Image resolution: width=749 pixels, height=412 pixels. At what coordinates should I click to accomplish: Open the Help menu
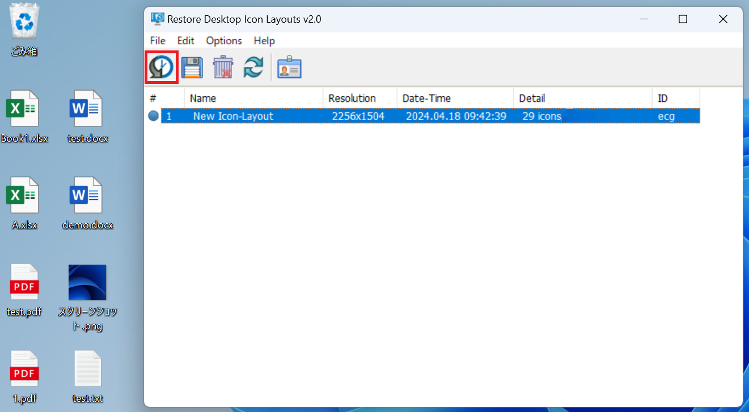264,41
